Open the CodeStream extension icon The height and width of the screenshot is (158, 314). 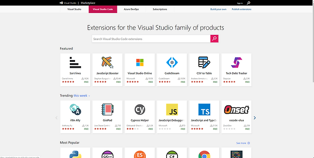coord(172,62)
